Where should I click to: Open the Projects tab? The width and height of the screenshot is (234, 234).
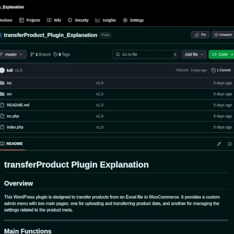30,20
